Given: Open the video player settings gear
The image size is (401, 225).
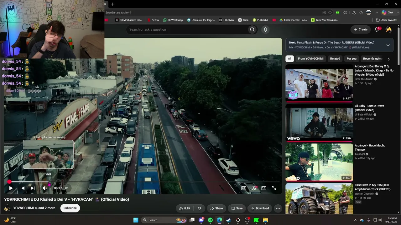Looking at the screenshot, I should coord(254,188).
